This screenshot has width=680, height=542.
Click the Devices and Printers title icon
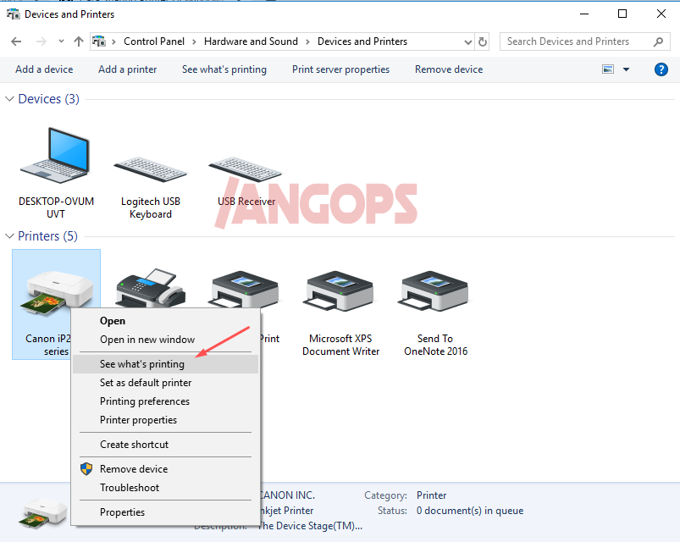point(13,14)
